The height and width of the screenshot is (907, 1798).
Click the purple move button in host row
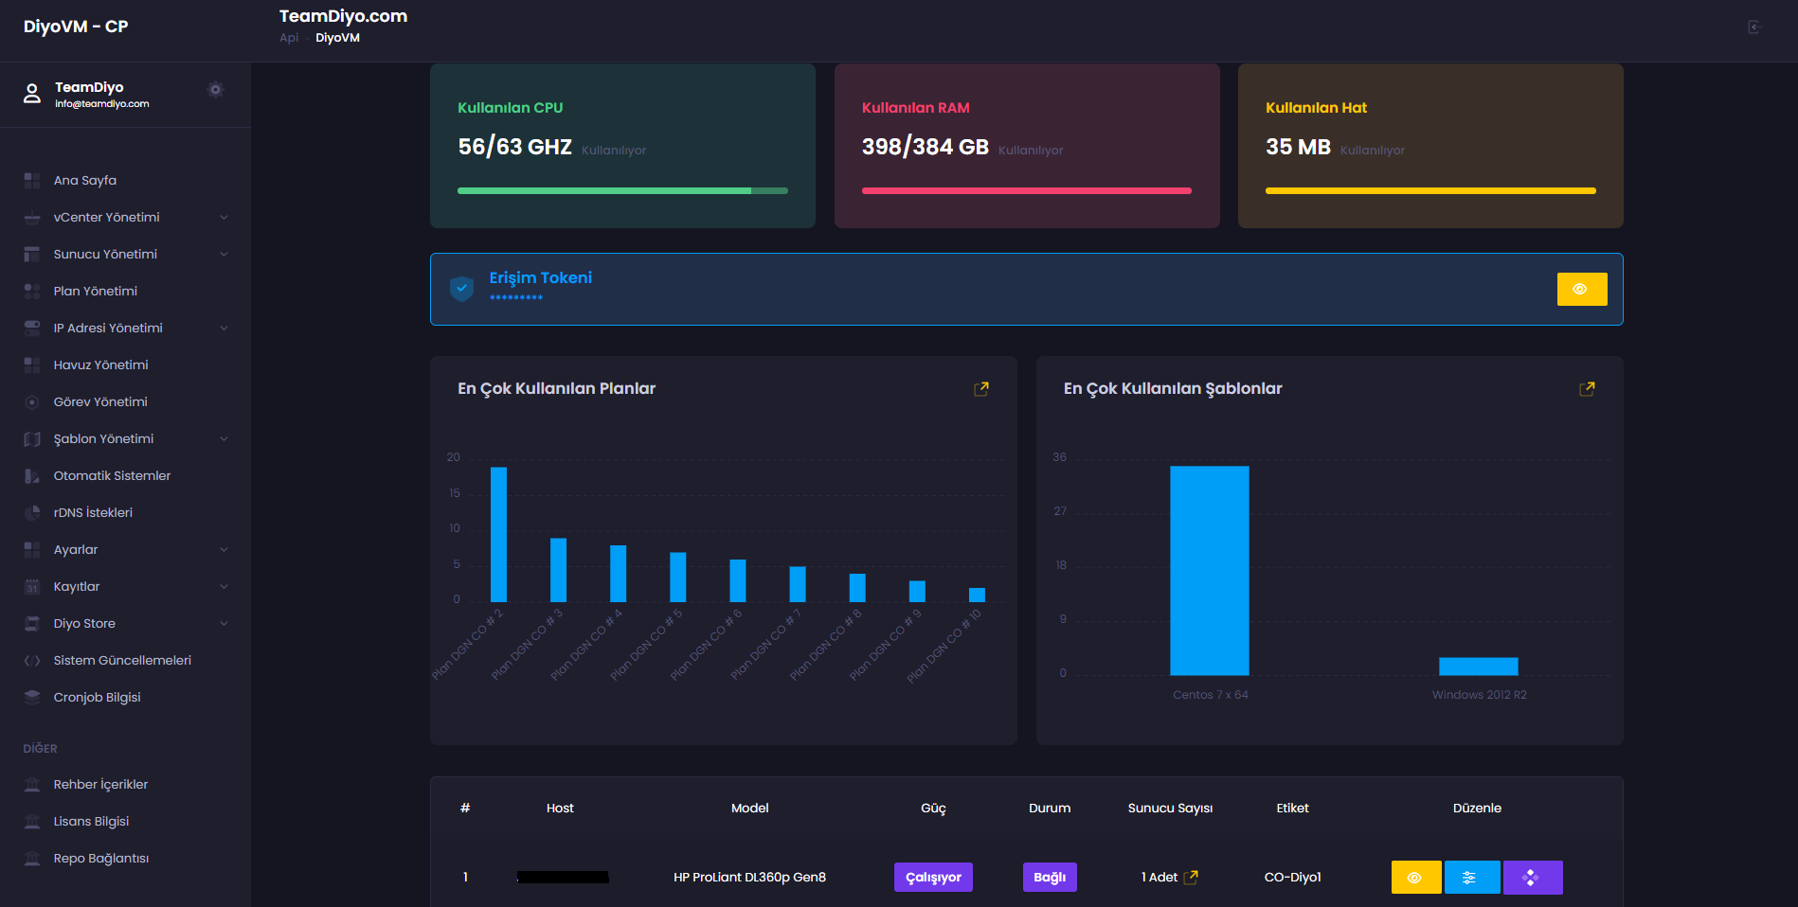coord(1532,878)
